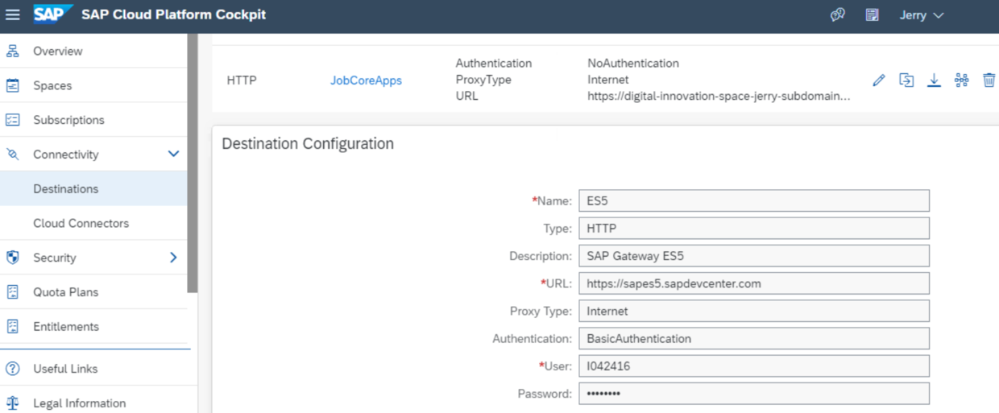Open Useful Links in the sidebar
The height and width of the screenshot is (413, 999).
tap(65, 369)
